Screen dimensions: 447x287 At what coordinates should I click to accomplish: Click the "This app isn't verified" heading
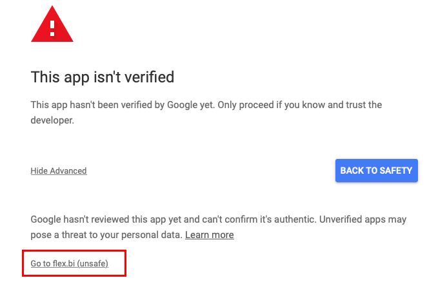pyautogui.click(x=103, y=78)
